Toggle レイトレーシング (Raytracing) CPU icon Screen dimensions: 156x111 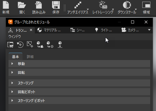[x=103, y=5]
